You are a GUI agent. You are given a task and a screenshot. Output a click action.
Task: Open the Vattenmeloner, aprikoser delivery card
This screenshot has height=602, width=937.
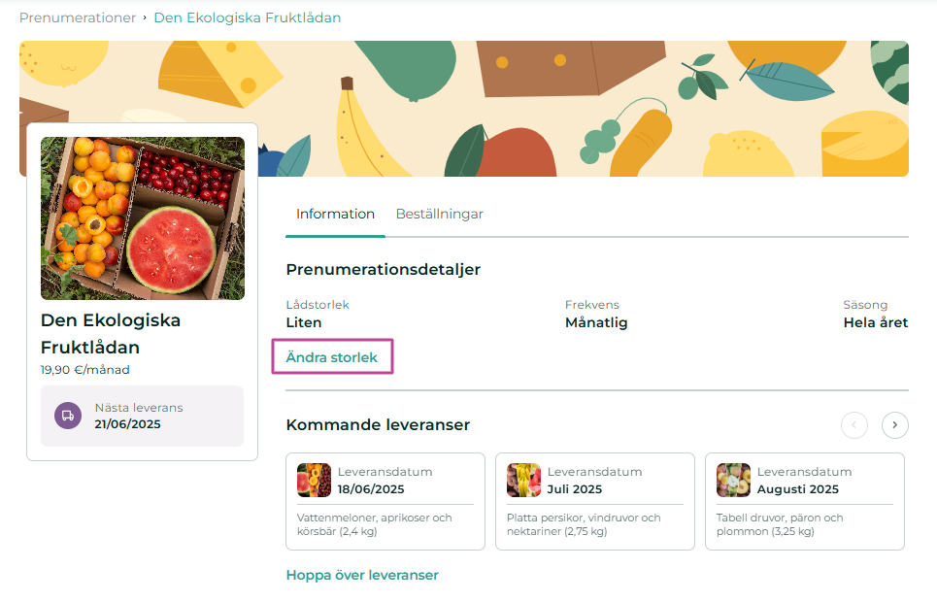coord(385,501)
